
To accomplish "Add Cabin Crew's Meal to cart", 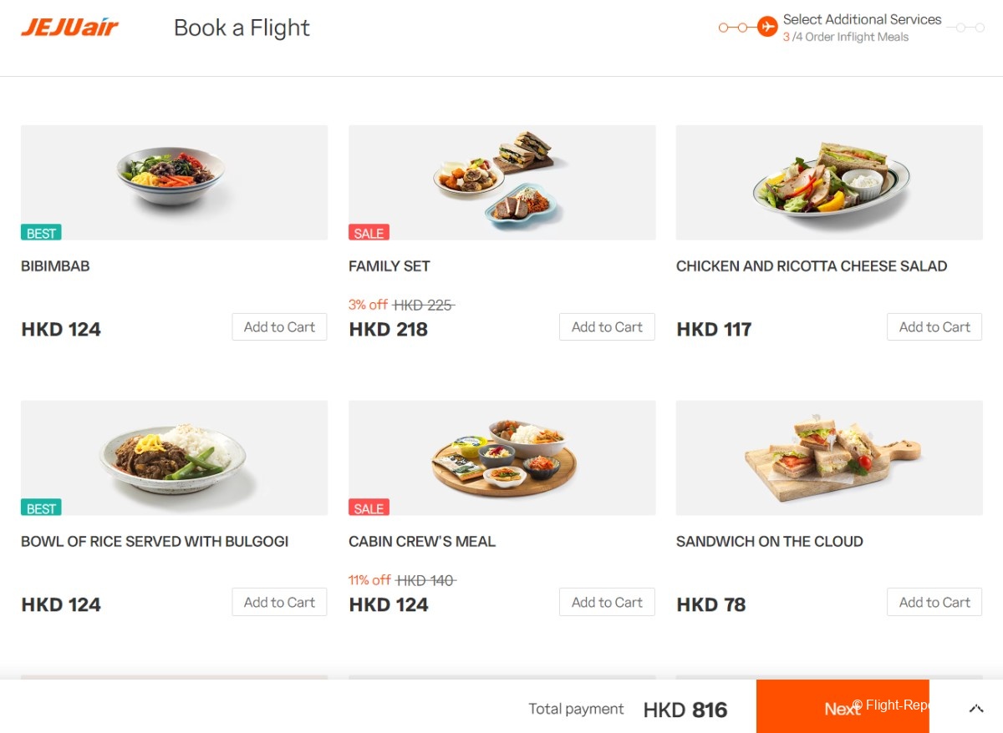I will coord(607,603).
